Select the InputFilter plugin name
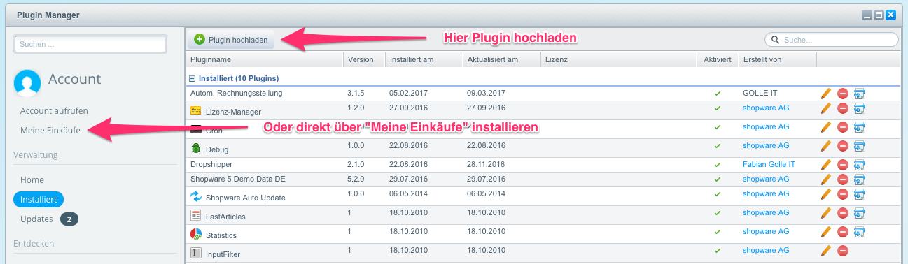Viewport: 908px width, 264px height. (223, 254)
